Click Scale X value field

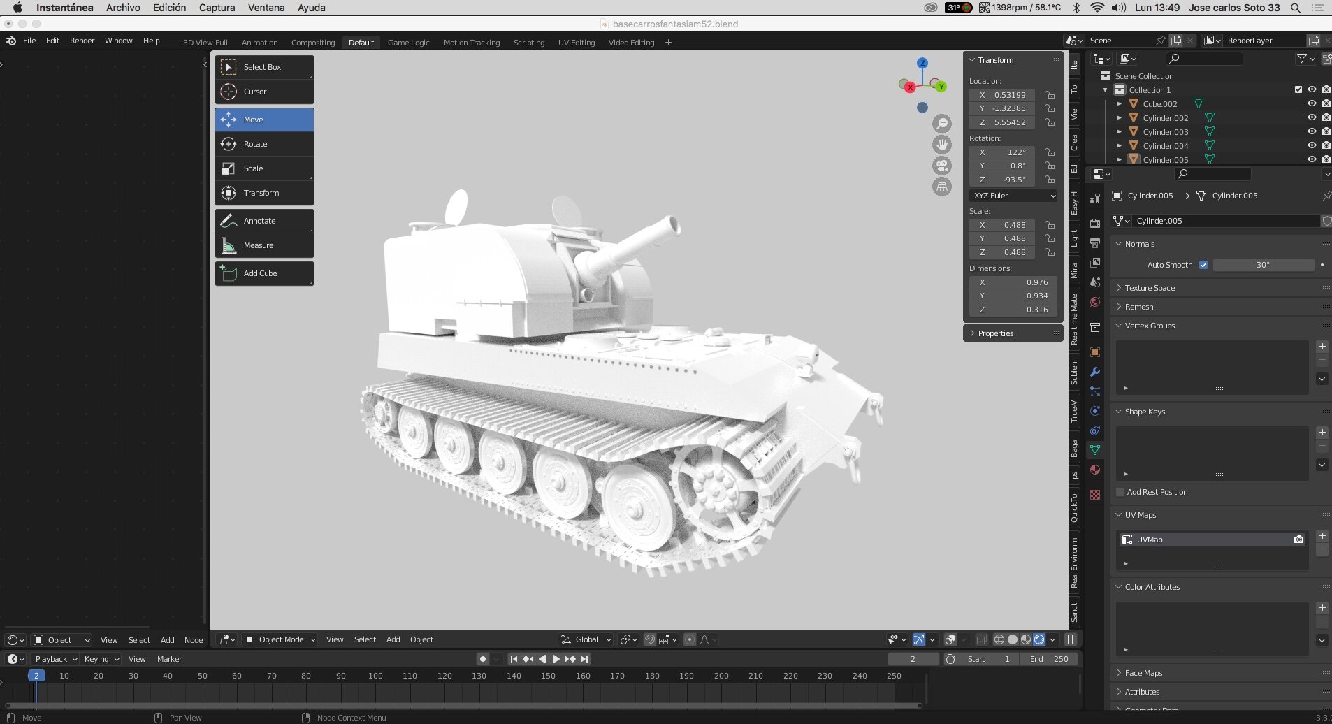click(1002, 225)
